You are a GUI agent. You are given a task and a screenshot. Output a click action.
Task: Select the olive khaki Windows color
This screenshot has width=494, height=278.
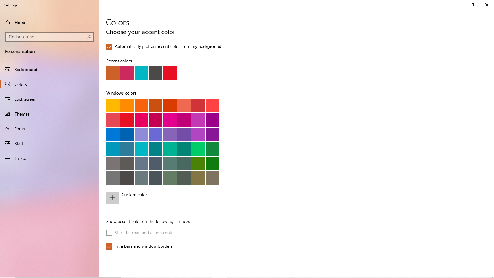pyautogui.click(x=198, y=178)
